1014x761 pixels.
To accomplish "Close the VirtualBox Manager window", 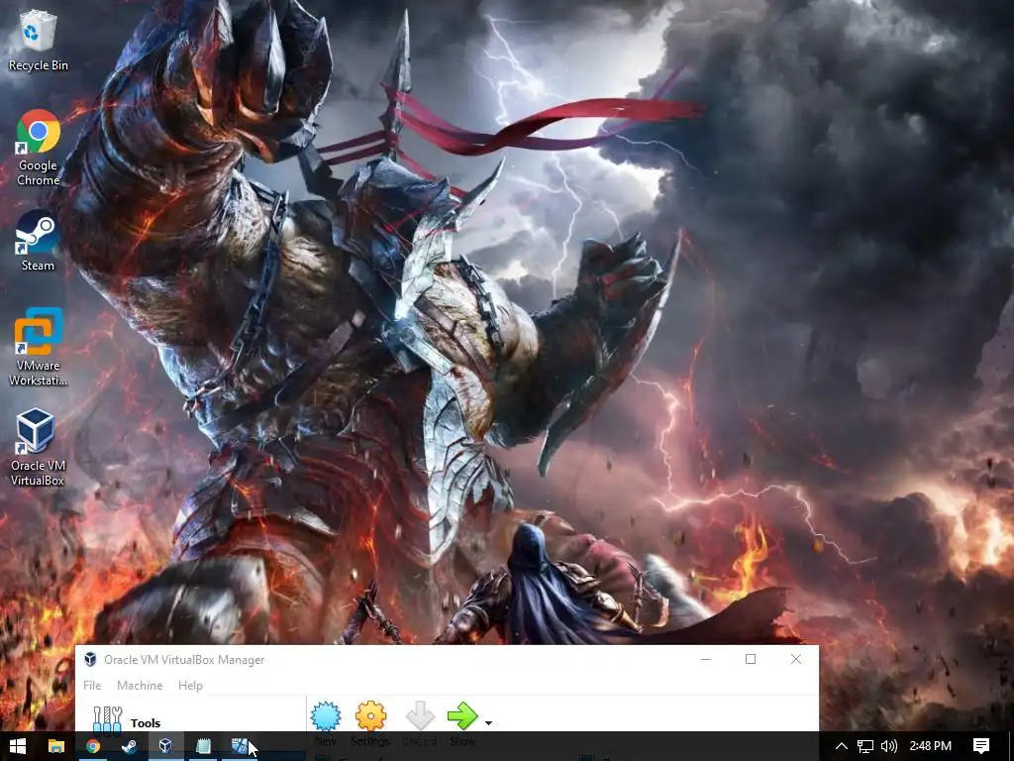I will pos(796,659).
